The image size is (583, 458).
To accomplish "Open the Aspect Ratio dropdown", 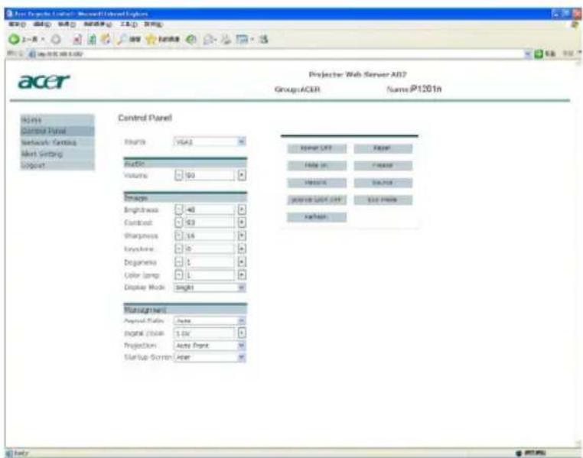I will click(210, 320).
